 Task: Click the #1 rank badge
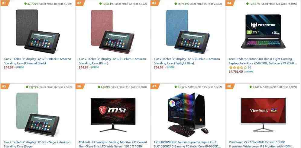coord(4,3)
